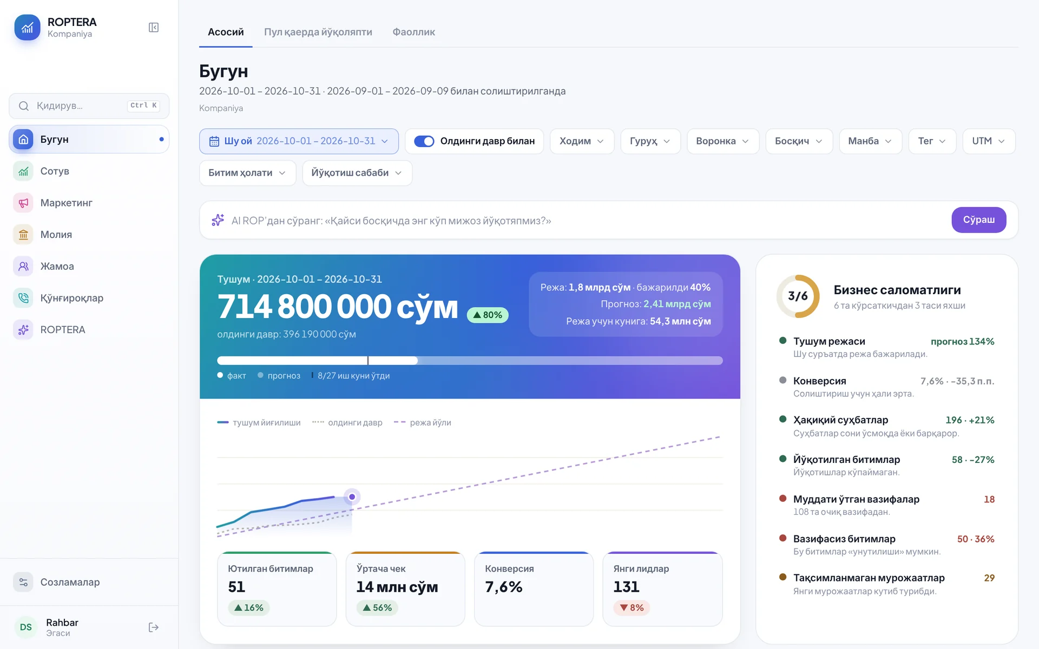Click the DS avatar circle
The height and width of the screenshot is (649, 1039).
(26, 627)
